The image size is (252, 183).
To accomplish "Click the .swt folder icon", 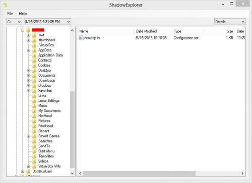I will 34,35.
